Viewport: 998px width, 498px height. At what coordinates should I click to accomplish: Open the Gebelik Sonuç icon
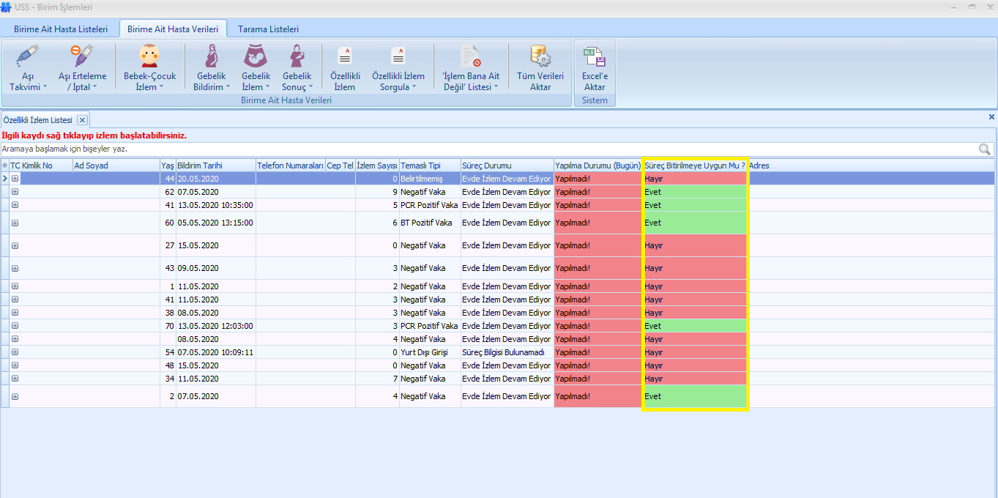(x=297, y=57)
